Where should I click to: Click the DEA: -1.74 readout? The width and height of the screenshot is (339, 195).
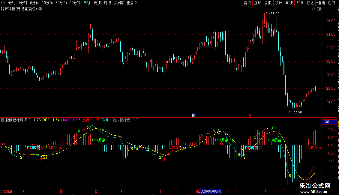[x=51, y=120]
